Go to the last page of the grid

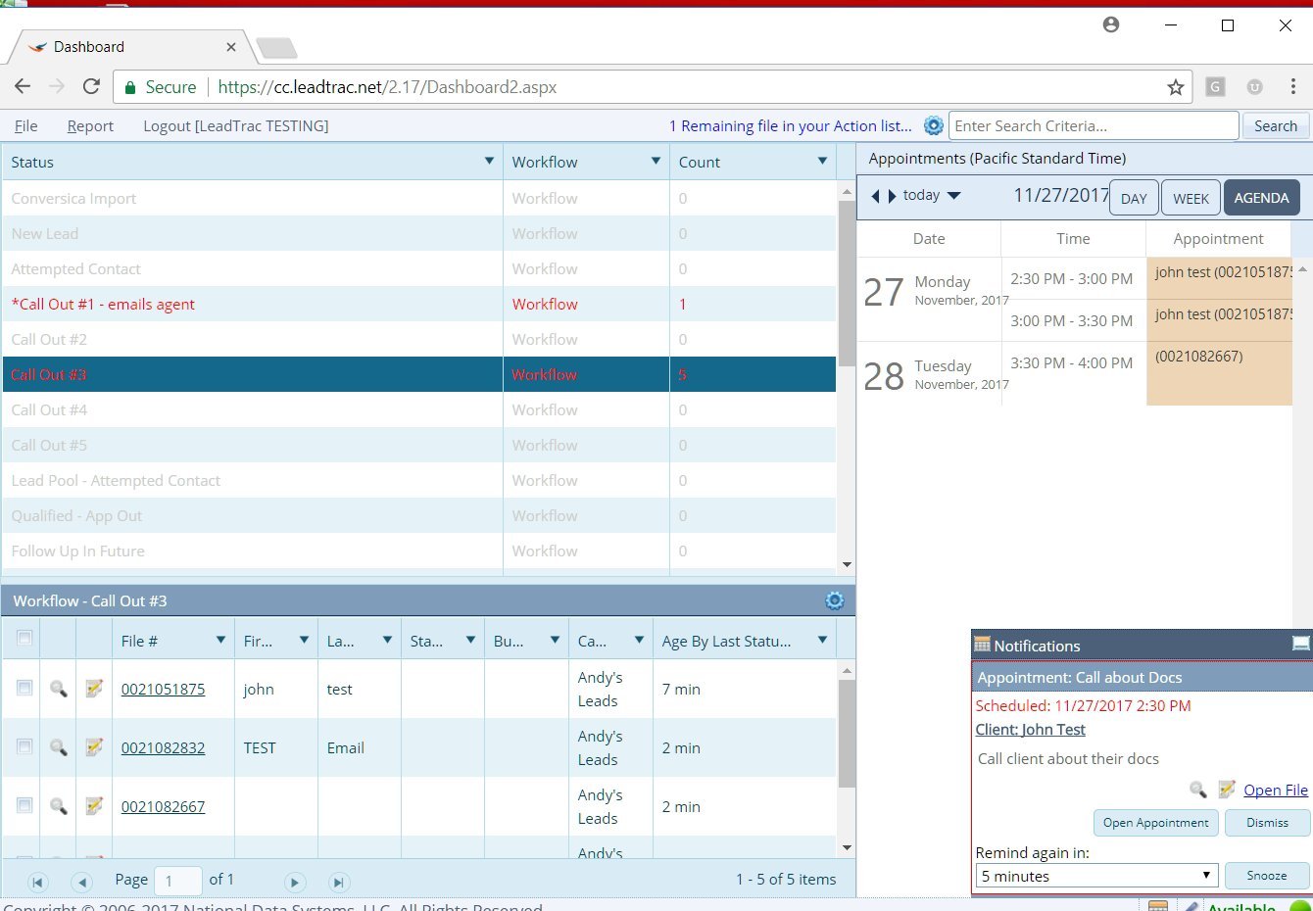[338, 882]
